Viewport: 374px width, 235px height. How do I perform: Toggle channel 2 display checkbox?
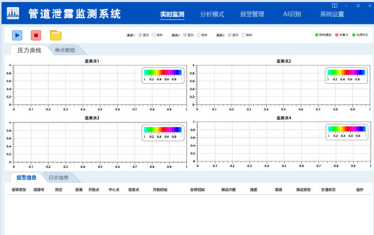[185, 35]
